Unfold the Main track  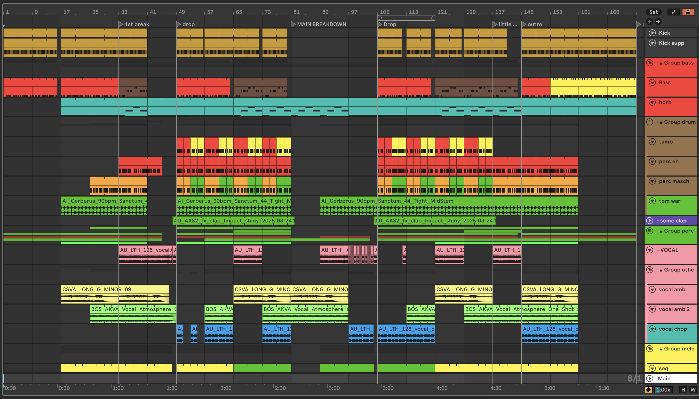point(650,378)
